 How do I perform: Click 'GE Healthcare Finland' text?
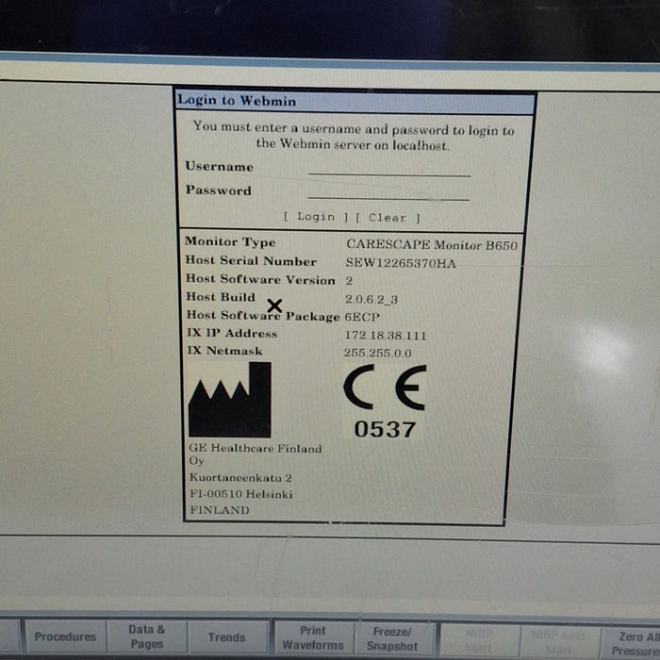(256, 448)
